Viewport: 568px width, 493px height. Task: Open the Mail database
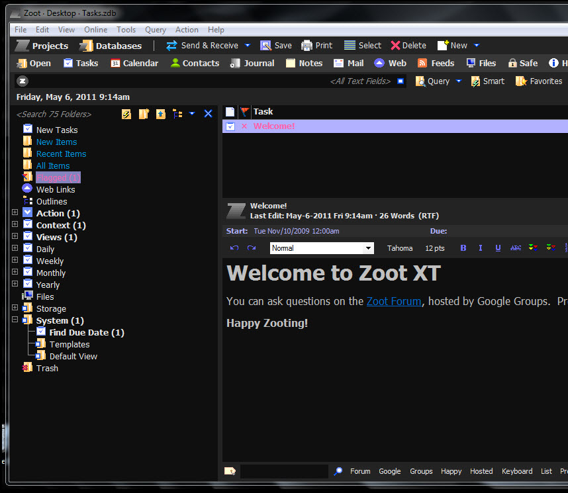(348, 63)
